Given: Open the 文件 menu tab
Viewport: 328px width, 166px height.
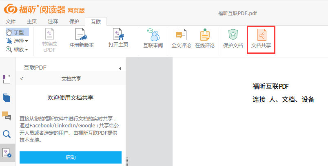Looking at the screenshot, I should click(x=11, y=21).
